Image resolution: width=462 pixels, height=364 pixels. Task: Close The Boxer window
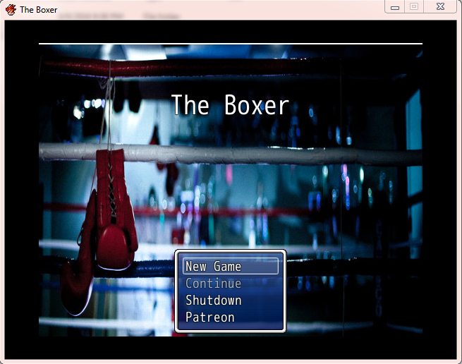pyautogui.click(x=440, y=7)
